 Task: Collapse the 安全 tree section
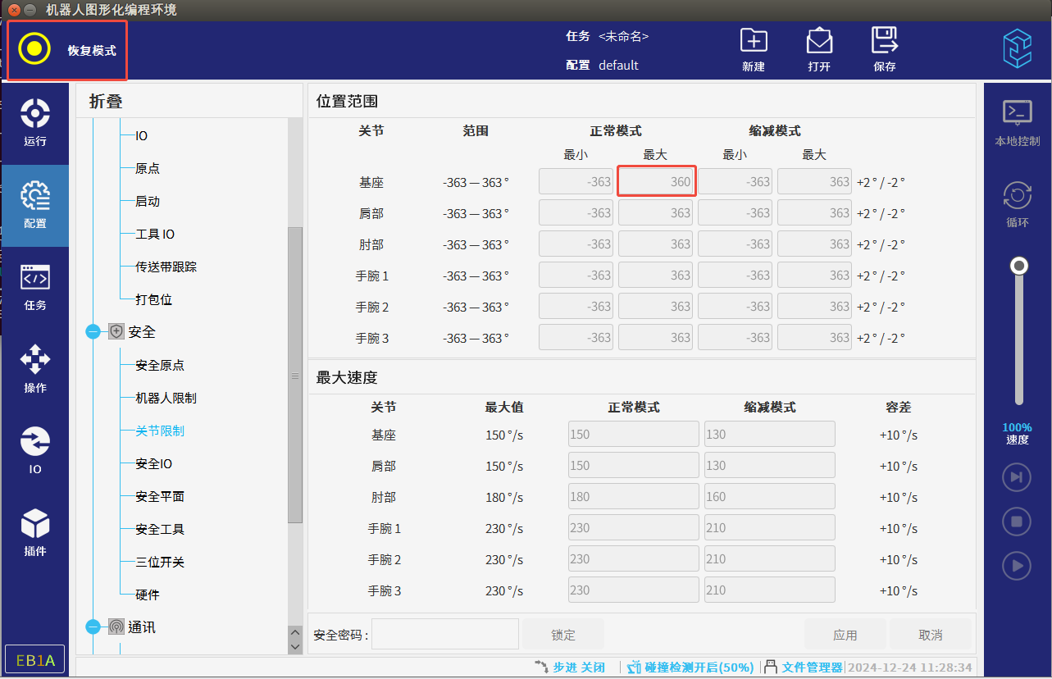[x=93, y=332]
